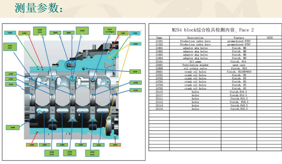The width and height of the screenshot is (282, 164).
Task: Select the yellow-bordered 21001 callout label
Action: (x=135, y=44)
